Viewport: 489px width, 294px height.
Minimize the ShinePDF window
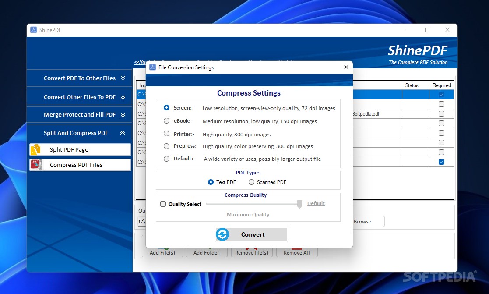pos(408,30)
